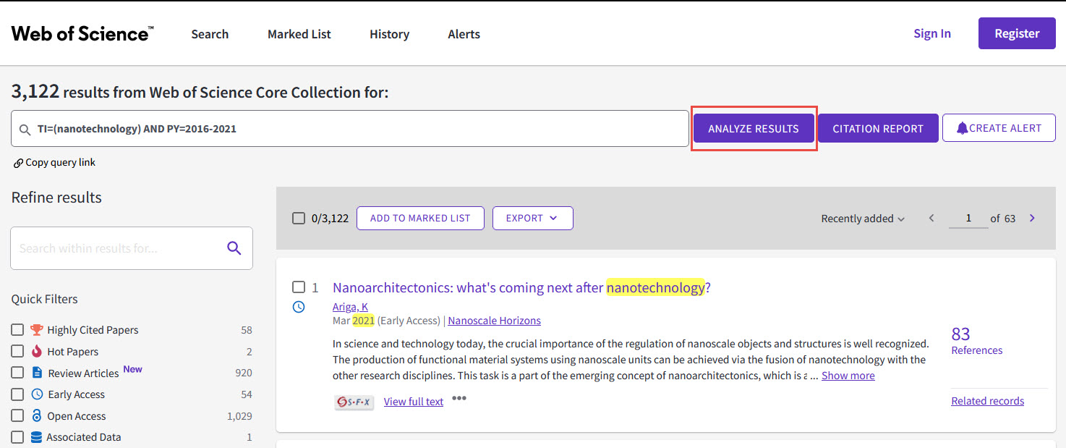Click the Quick Filters heading
The image size is (1066, 448).
click(44, 299)
